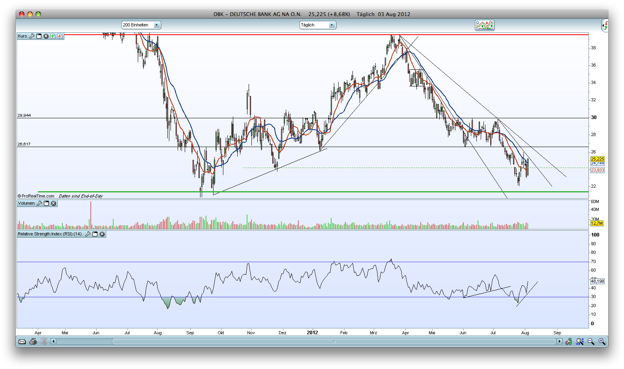This screenshot has height=369, width=624.
Task: Click the horizontal chart scrollbar thumb
Action: click(x=334, y=341)
